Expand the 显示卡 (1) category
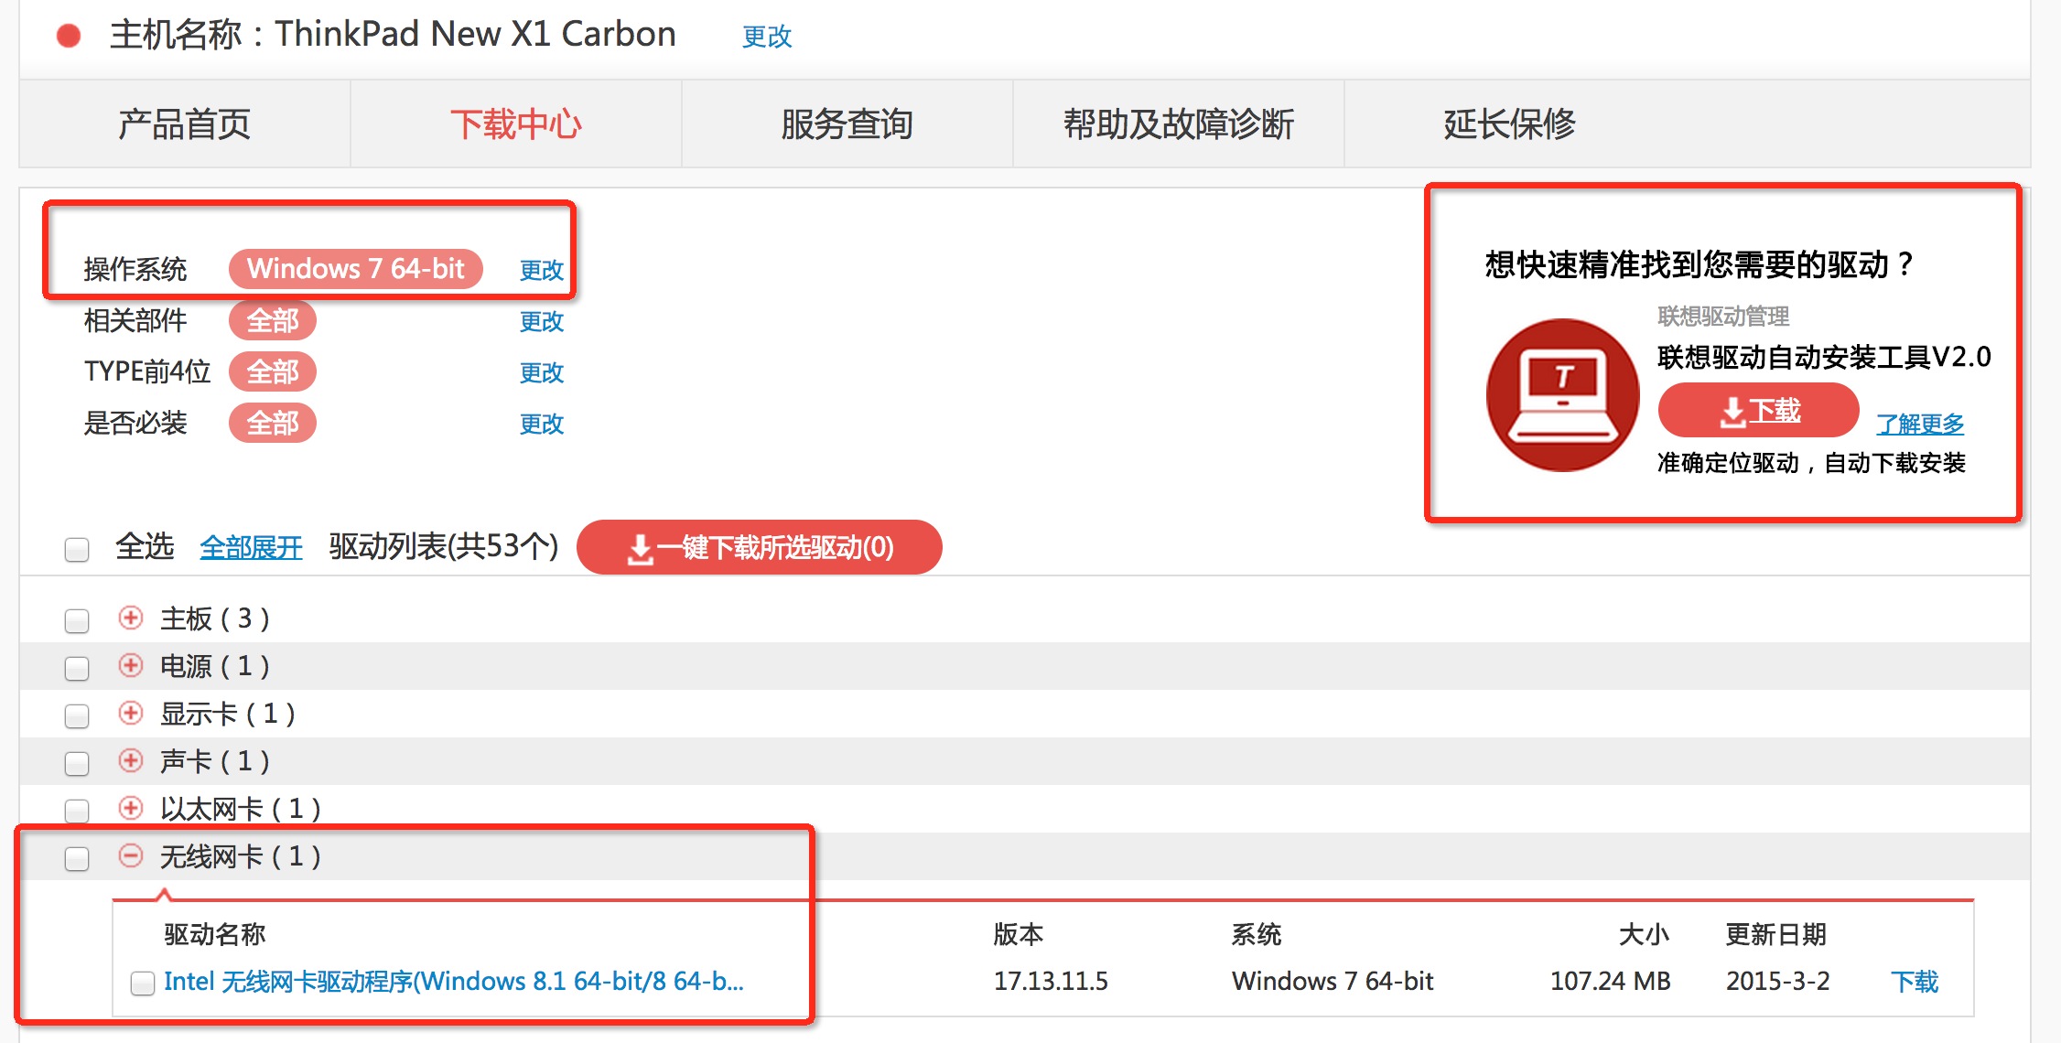 pos(131,713)
